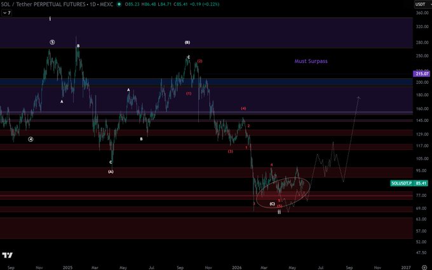Click the 160.00 price axis label

422,109
